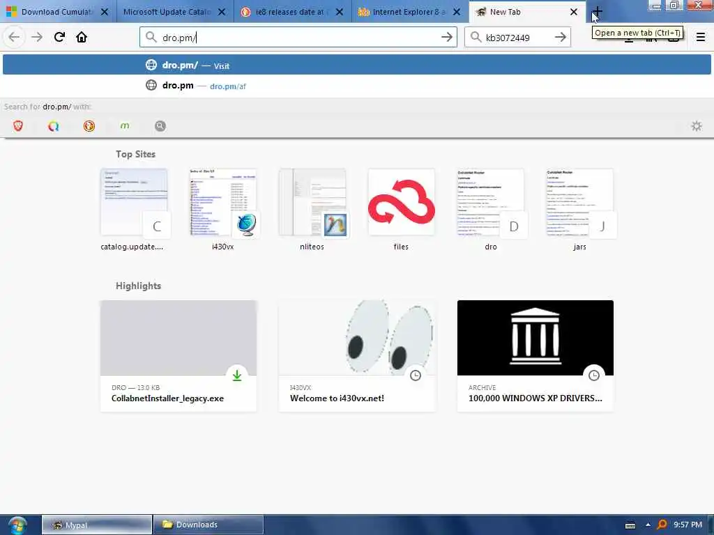Click the kb3072449 search field
This screenshot has width=714, height=535.
pos(517,38)
